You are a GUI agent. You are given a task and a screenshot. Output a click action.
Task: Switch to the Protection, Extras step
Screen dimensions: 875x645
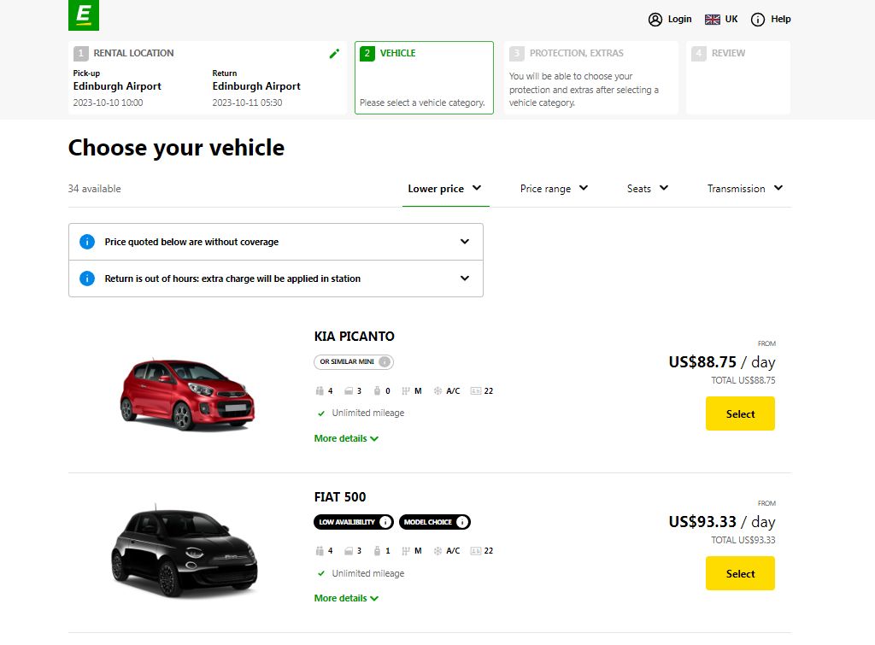tap(590, 77)
